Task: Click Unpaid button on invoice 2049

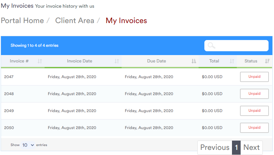Action: tap(254, 111)
